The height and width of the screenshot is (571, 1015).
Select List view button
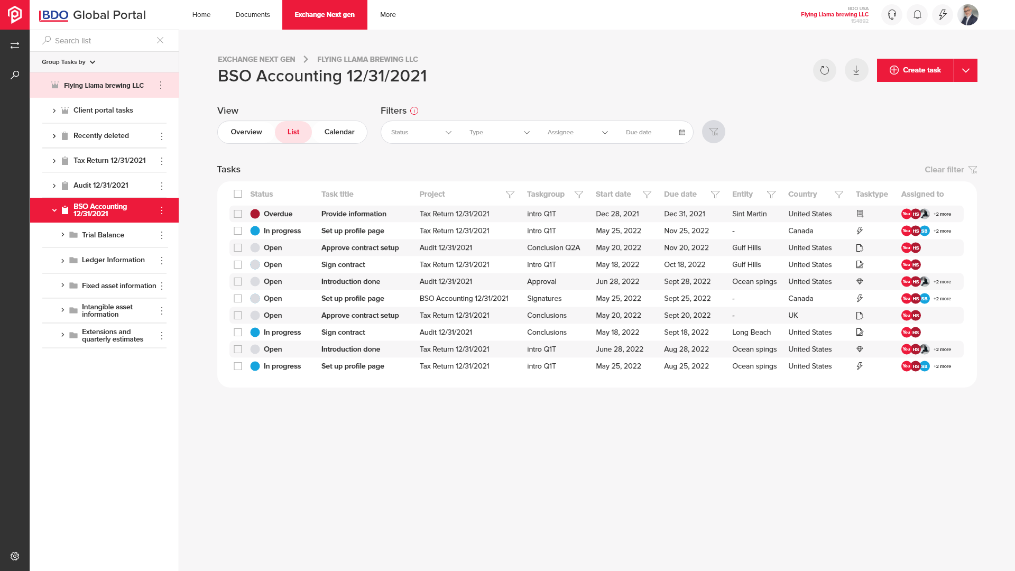point(293,132)
